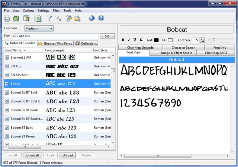
Task: Sort list by Font Name column header
Action: click(15, 50)
